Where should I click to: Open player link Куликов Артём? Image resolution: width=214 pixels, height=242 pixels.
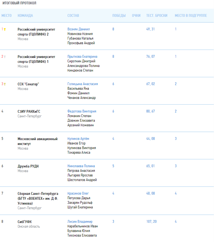78,139
